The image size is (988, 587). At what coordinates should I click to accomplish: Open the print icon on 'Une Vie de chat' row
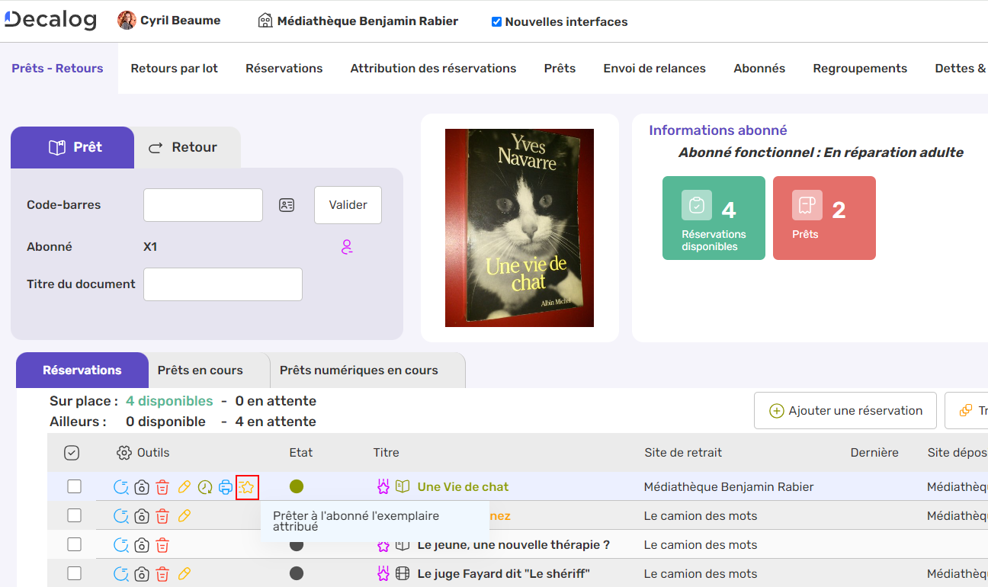pos(226,487)
